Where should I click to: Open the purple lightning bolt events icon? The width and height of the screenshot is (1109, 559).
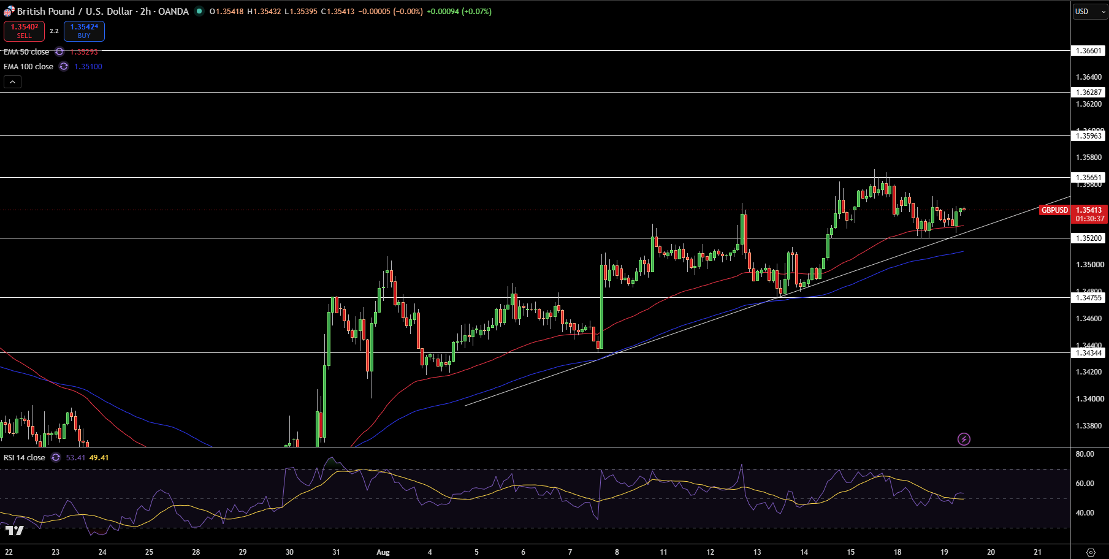click(x=964, y=439)
